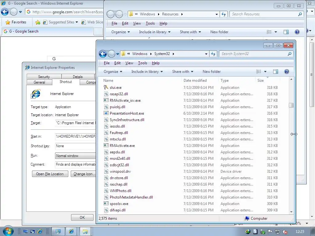The height and width of the screenshot is (236, 315).
Task: Select the winspool.drv file row
Action: coord(191,171)
